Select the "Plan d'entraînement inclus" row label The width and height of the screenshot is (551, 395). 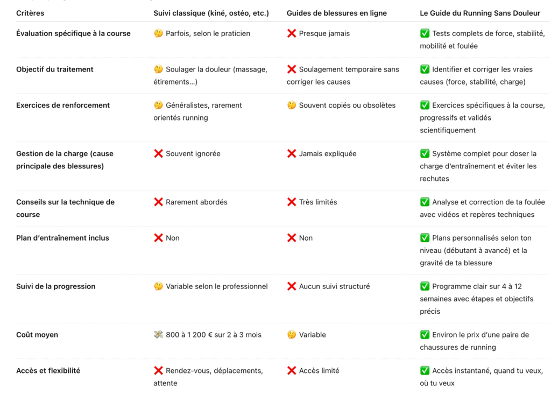tap(62, 238)
